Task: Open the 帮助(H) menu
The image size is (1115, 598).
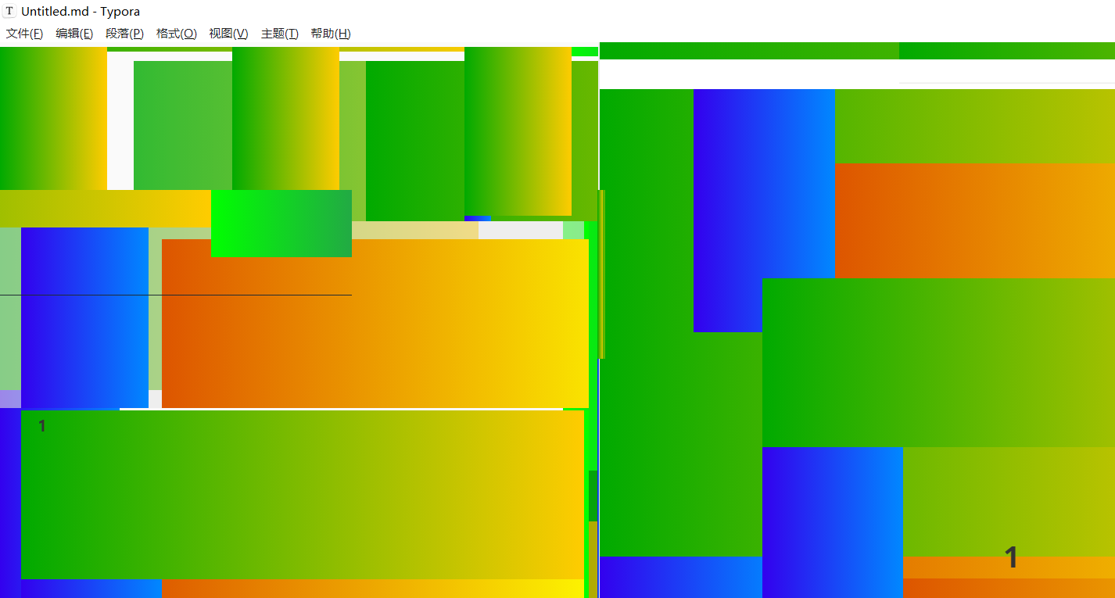Action: tap(330, 34)
